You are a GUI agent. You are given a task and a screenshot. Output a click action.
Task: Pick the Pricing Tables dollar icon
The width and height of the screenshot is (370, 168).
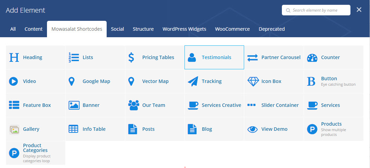[x=131, y=57]
